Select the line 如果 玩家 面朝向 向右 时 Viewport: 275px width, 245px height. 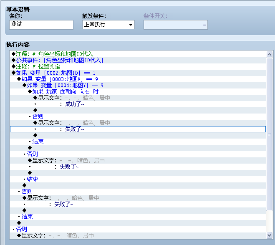pyautogui.click(x=138, y=91)
